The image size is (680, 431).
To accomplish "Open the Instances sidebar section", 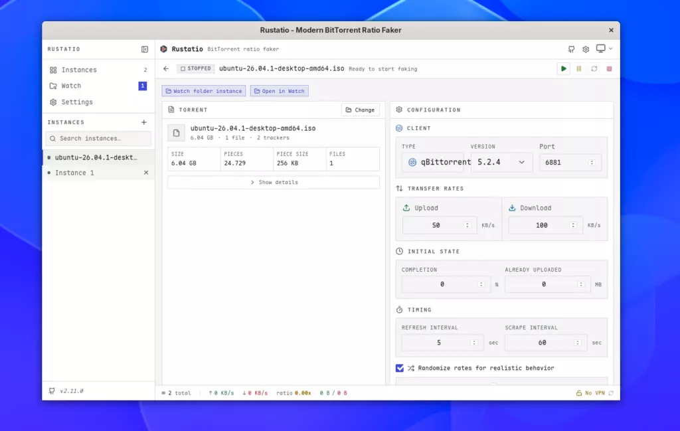I will click(x=98, y=70).
